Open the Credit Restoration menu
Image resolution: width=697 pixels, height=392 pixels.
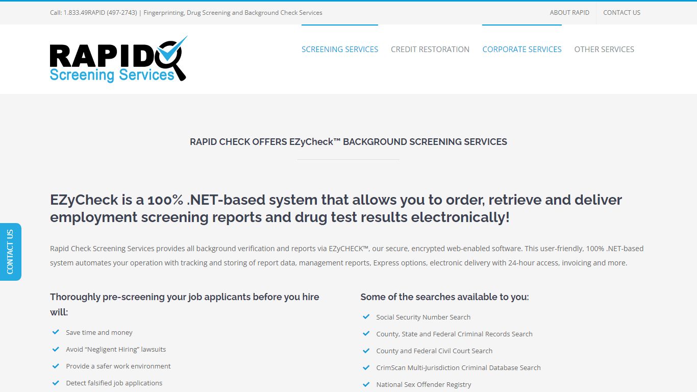click(x=430, y=50)
